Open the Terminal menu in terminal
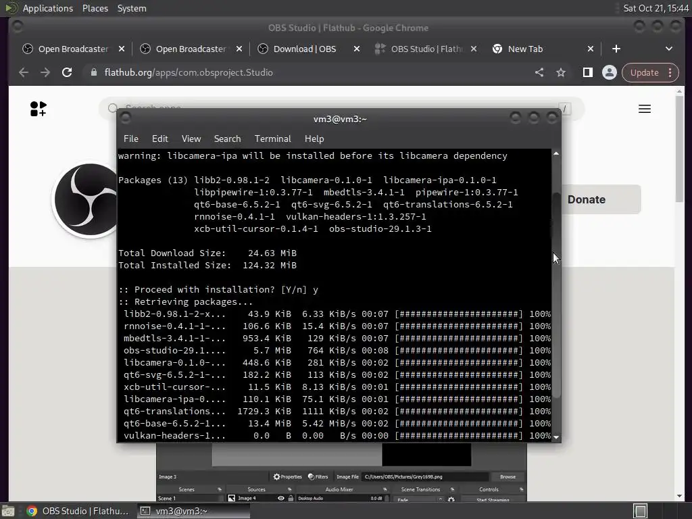The height and width of the screenshot is (519, 692). [273, 139]
